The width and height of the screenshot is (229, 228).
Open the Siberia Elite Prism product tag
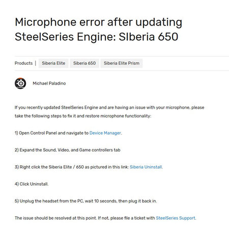(122, 63)
